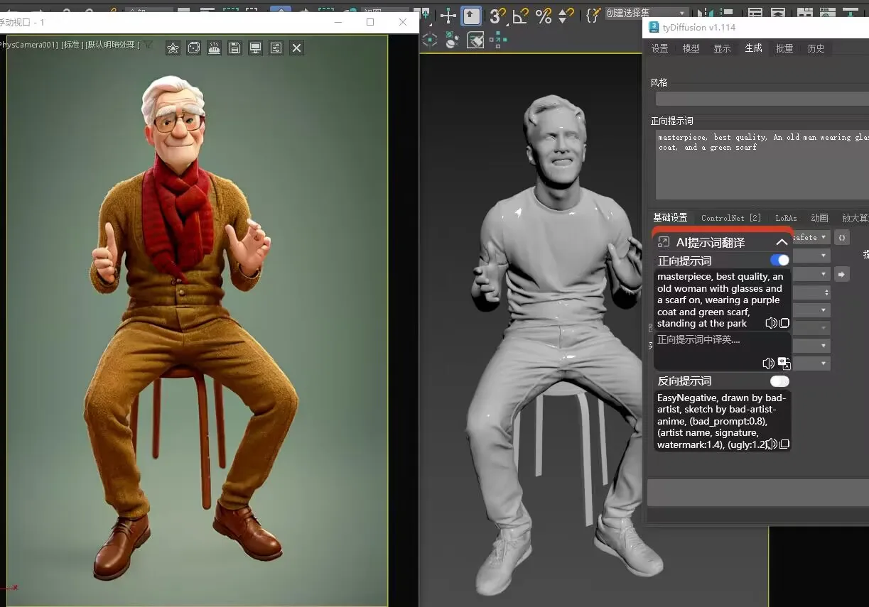Click the spinner arrows in tyDiffusion basic settings
The image size is (869, 607).
pos(826,292)
